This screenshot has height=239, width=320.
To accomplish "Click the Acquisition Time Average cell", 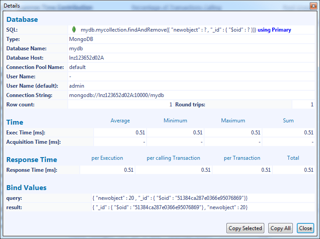I will 120,142.
